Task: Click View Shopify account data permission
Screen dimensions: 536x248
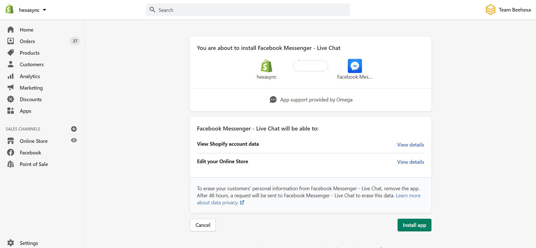Action: [x=228, y=144]
